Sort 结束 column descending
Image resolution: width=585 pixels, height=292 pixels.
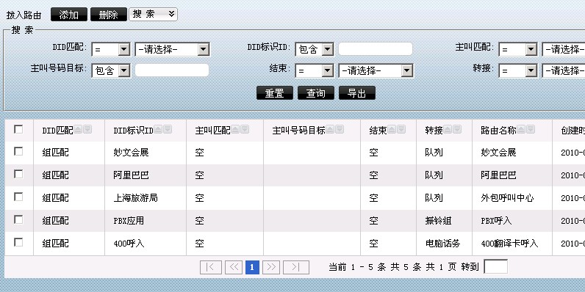[x=401, y=130]
